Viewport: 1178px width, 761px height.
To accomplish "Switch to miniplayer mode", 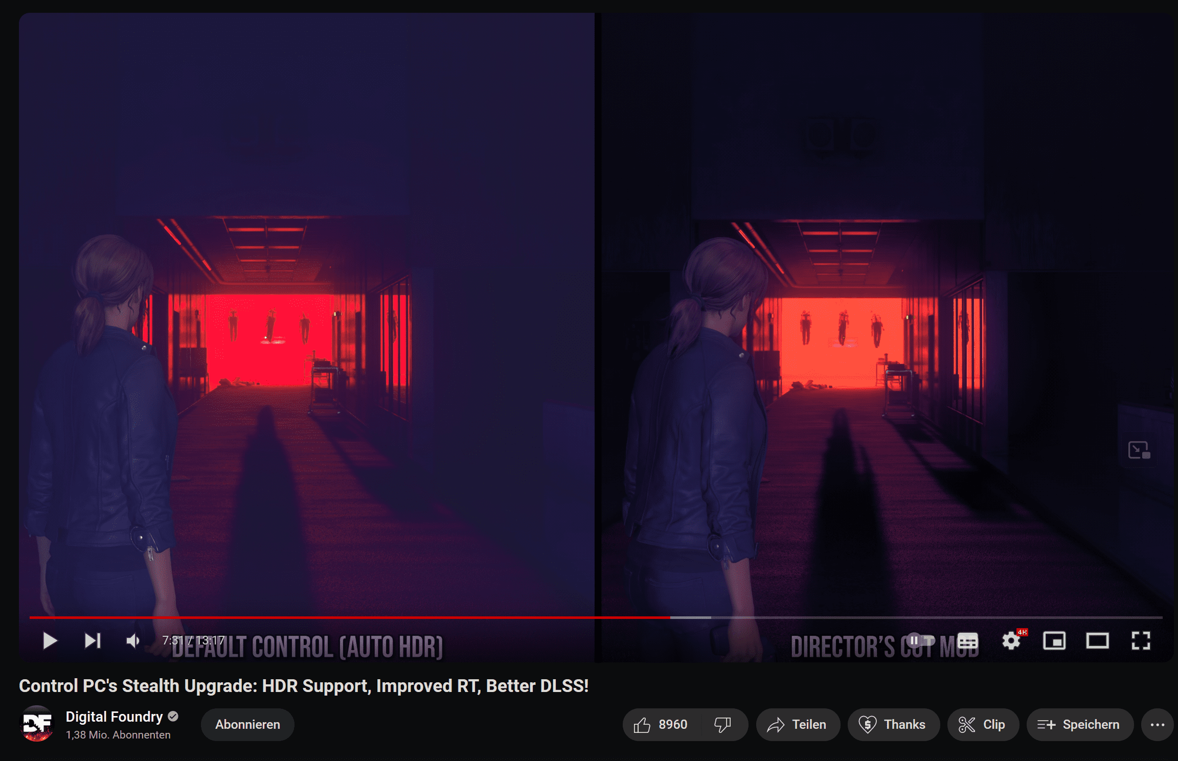I will point(1054,640).
